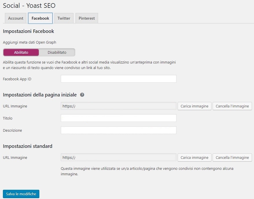
Task: Click the 'Descrizione' label
Action: pyautogui.click(x=12, y=130)
